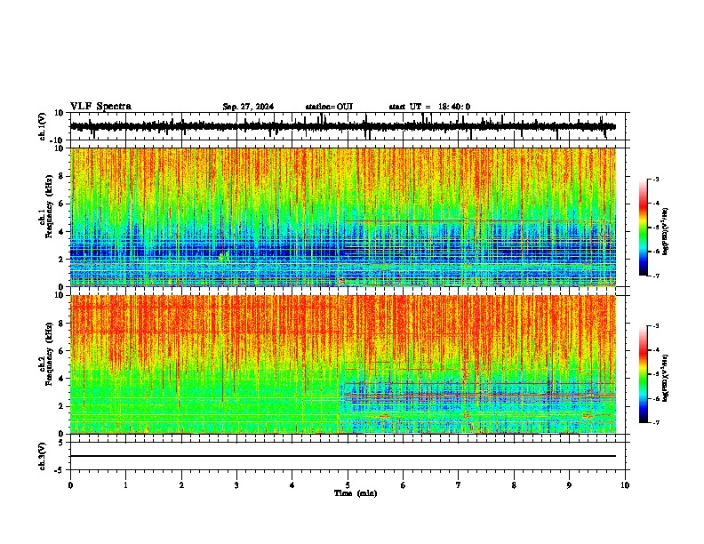Click the time axis tick label "0"

tap(70, 485)
